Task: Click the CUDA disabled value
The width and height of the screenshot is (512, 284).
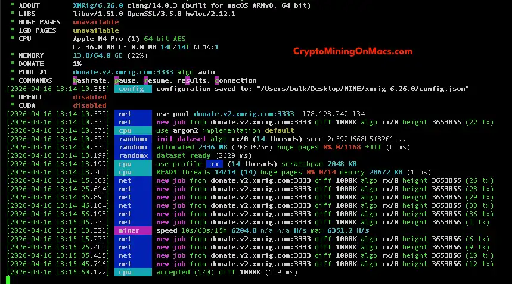Action: point(89,105)
